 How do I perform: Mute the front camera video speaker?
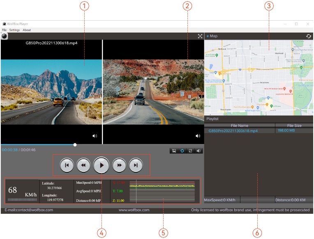[x=95, y=136]
